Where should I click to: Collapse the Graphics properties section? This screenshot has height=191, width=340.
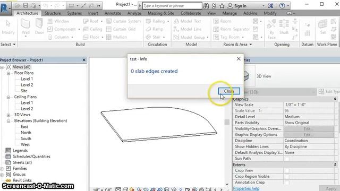click(335, 99)
